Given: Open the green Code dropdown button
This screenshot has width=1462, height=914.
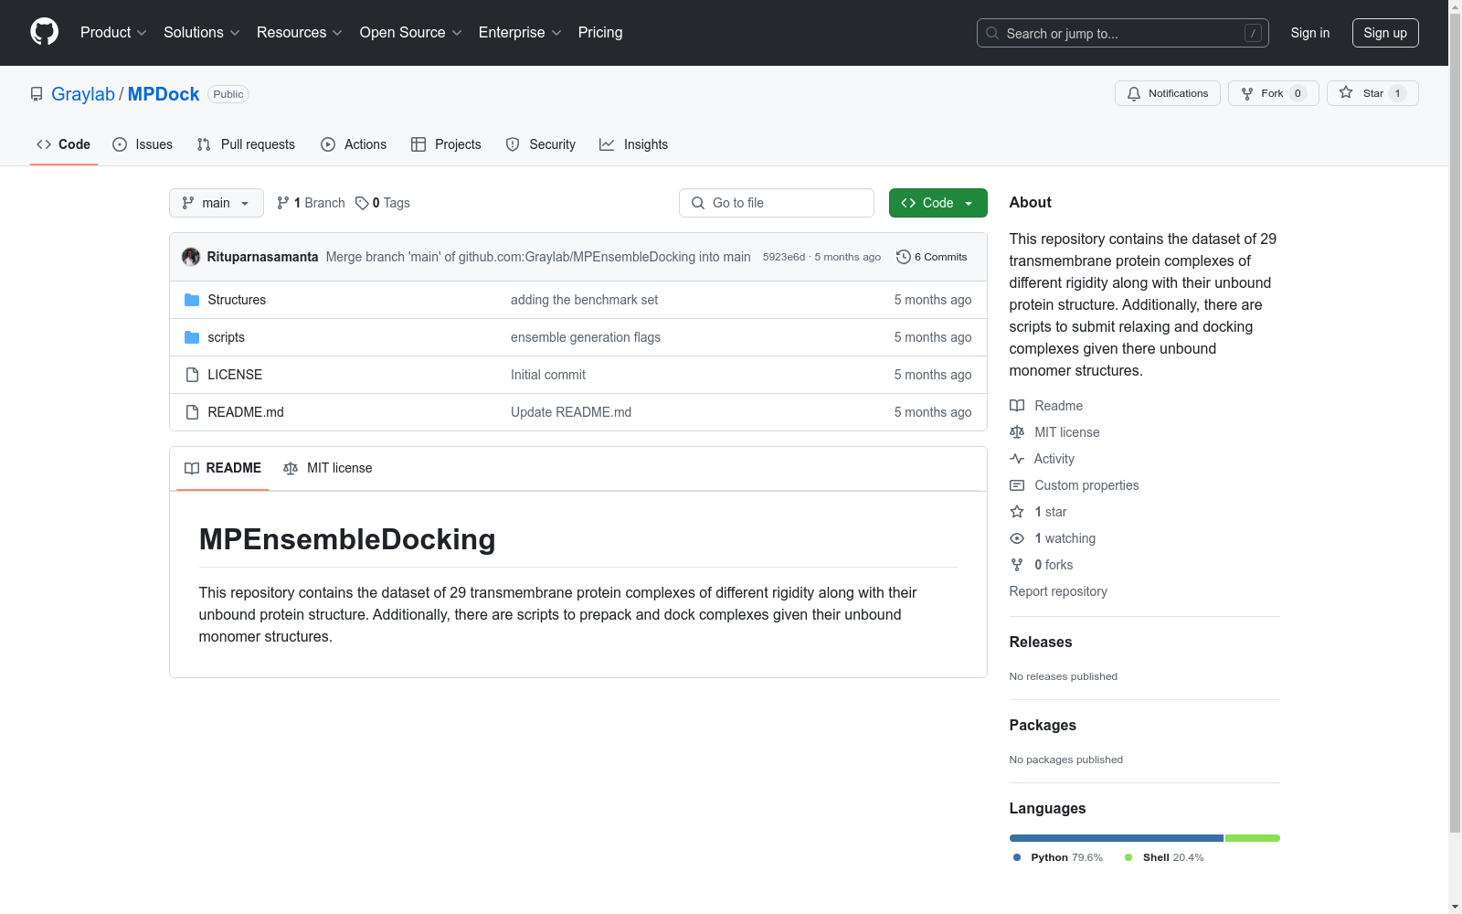Looking at the screenshot, I should click(x=938, y=203).
